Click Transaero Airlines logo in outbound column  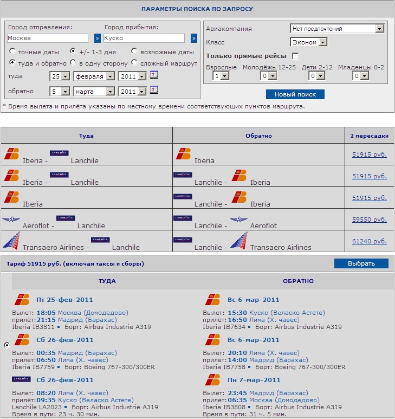[x=11, y=240]
